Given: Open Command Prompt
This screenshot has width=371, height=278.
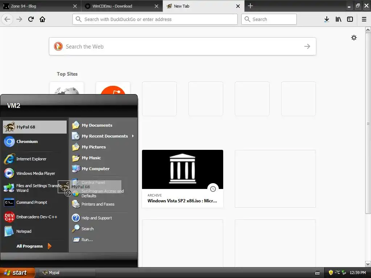Looking at the screenshot, I should click(x=35, y=202).
